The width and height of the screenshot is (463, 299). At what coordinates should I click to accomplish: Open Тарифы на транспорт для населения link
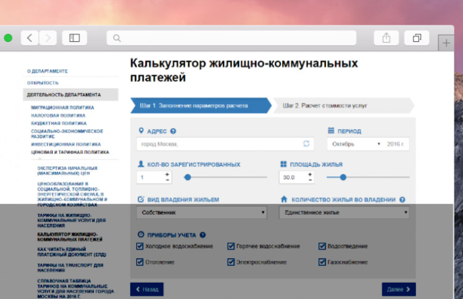click(70, 268)
